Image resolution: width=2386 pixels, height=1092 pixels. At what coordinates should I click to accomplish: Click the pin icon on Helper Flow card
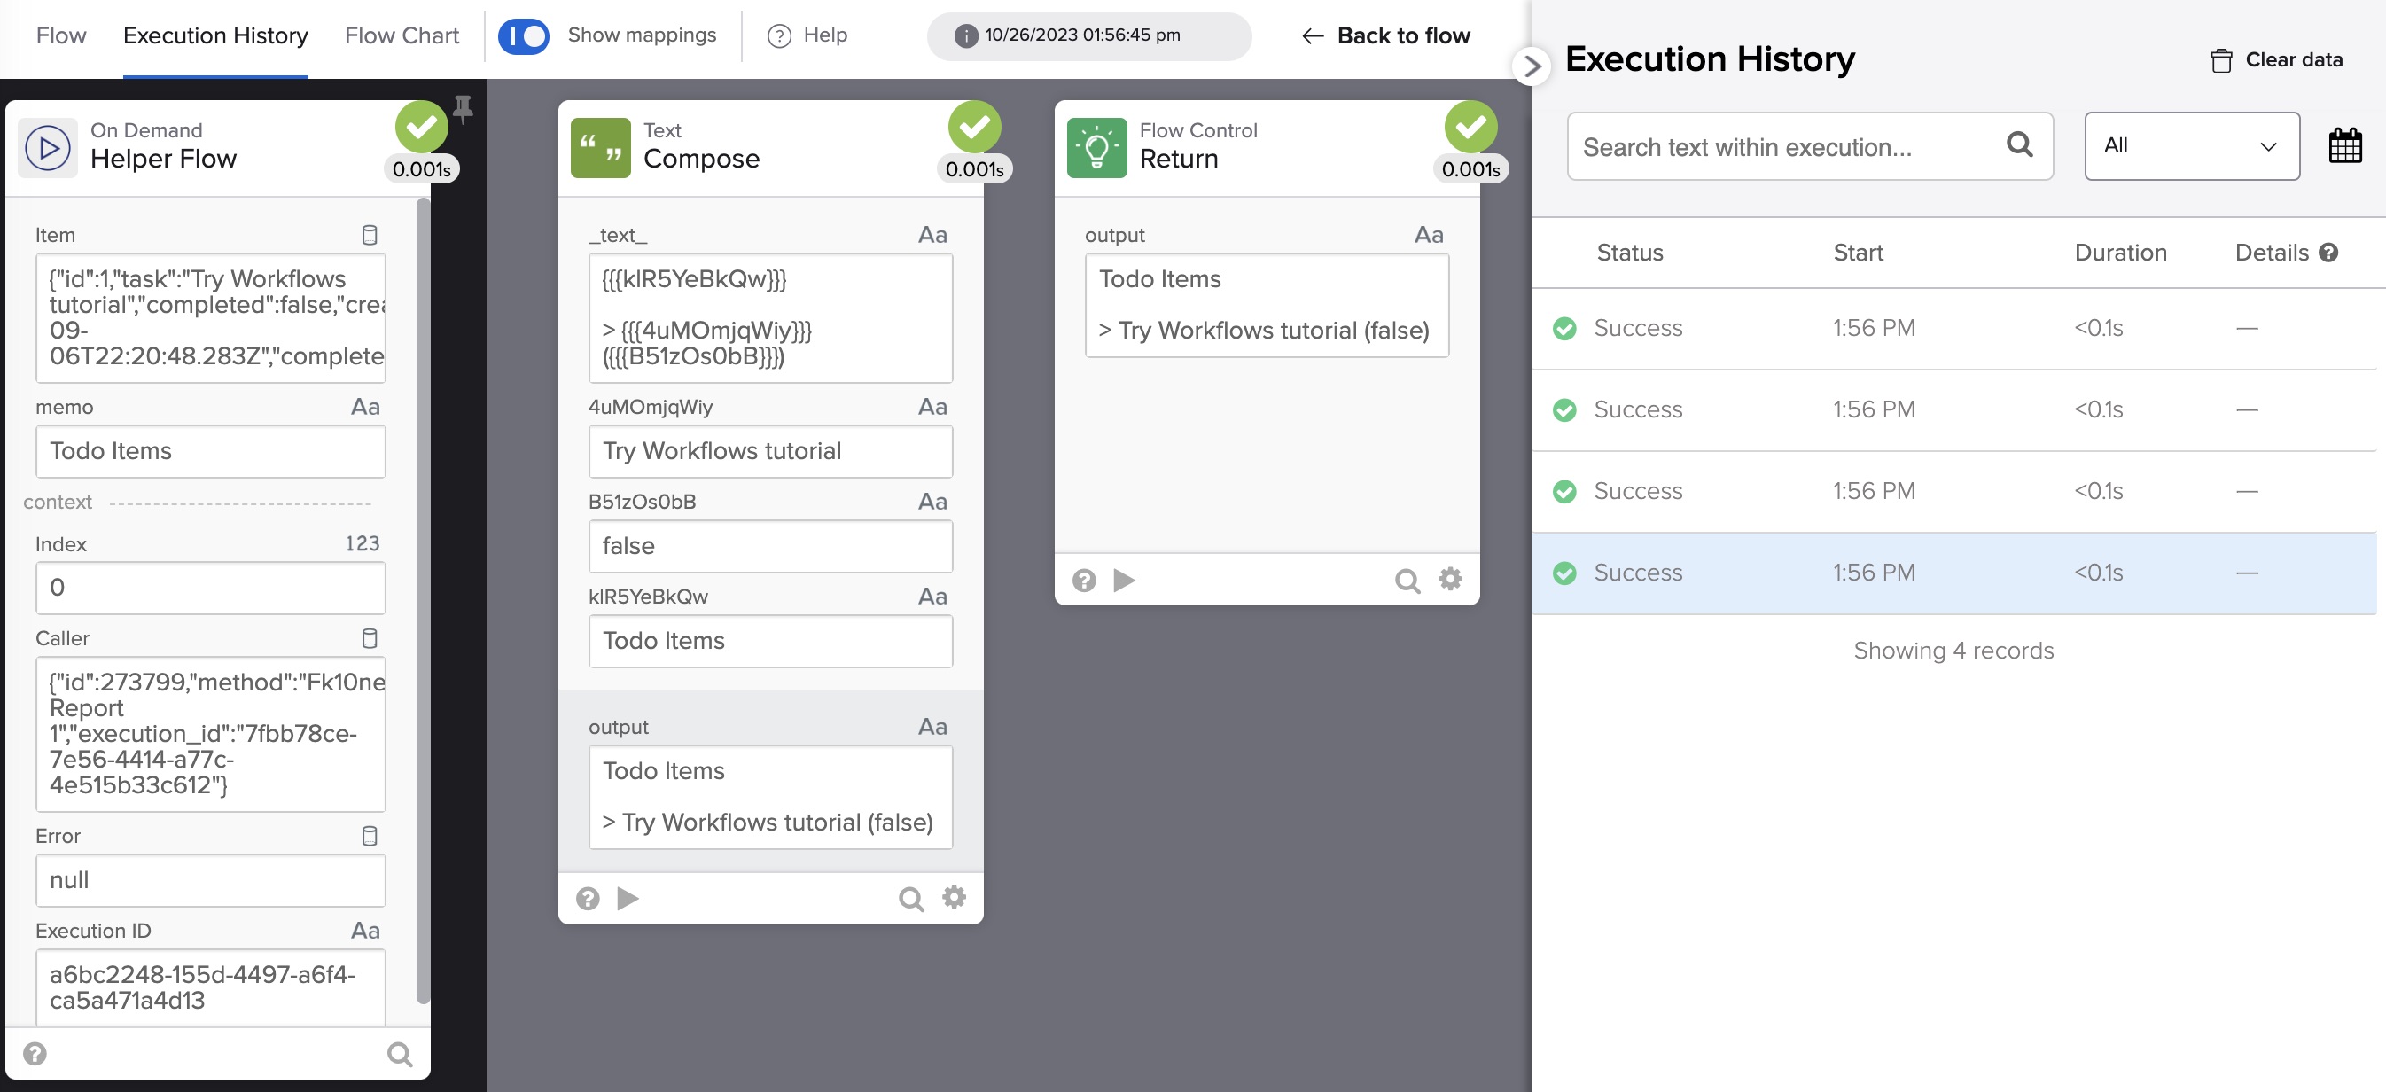click(x=464, y=108)
